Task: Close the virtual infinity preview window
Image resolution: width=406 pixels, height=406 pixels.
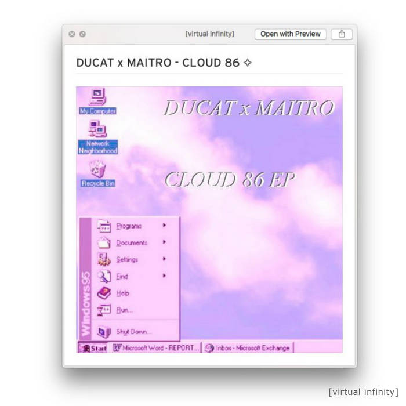Action: (x=72, y=34)
